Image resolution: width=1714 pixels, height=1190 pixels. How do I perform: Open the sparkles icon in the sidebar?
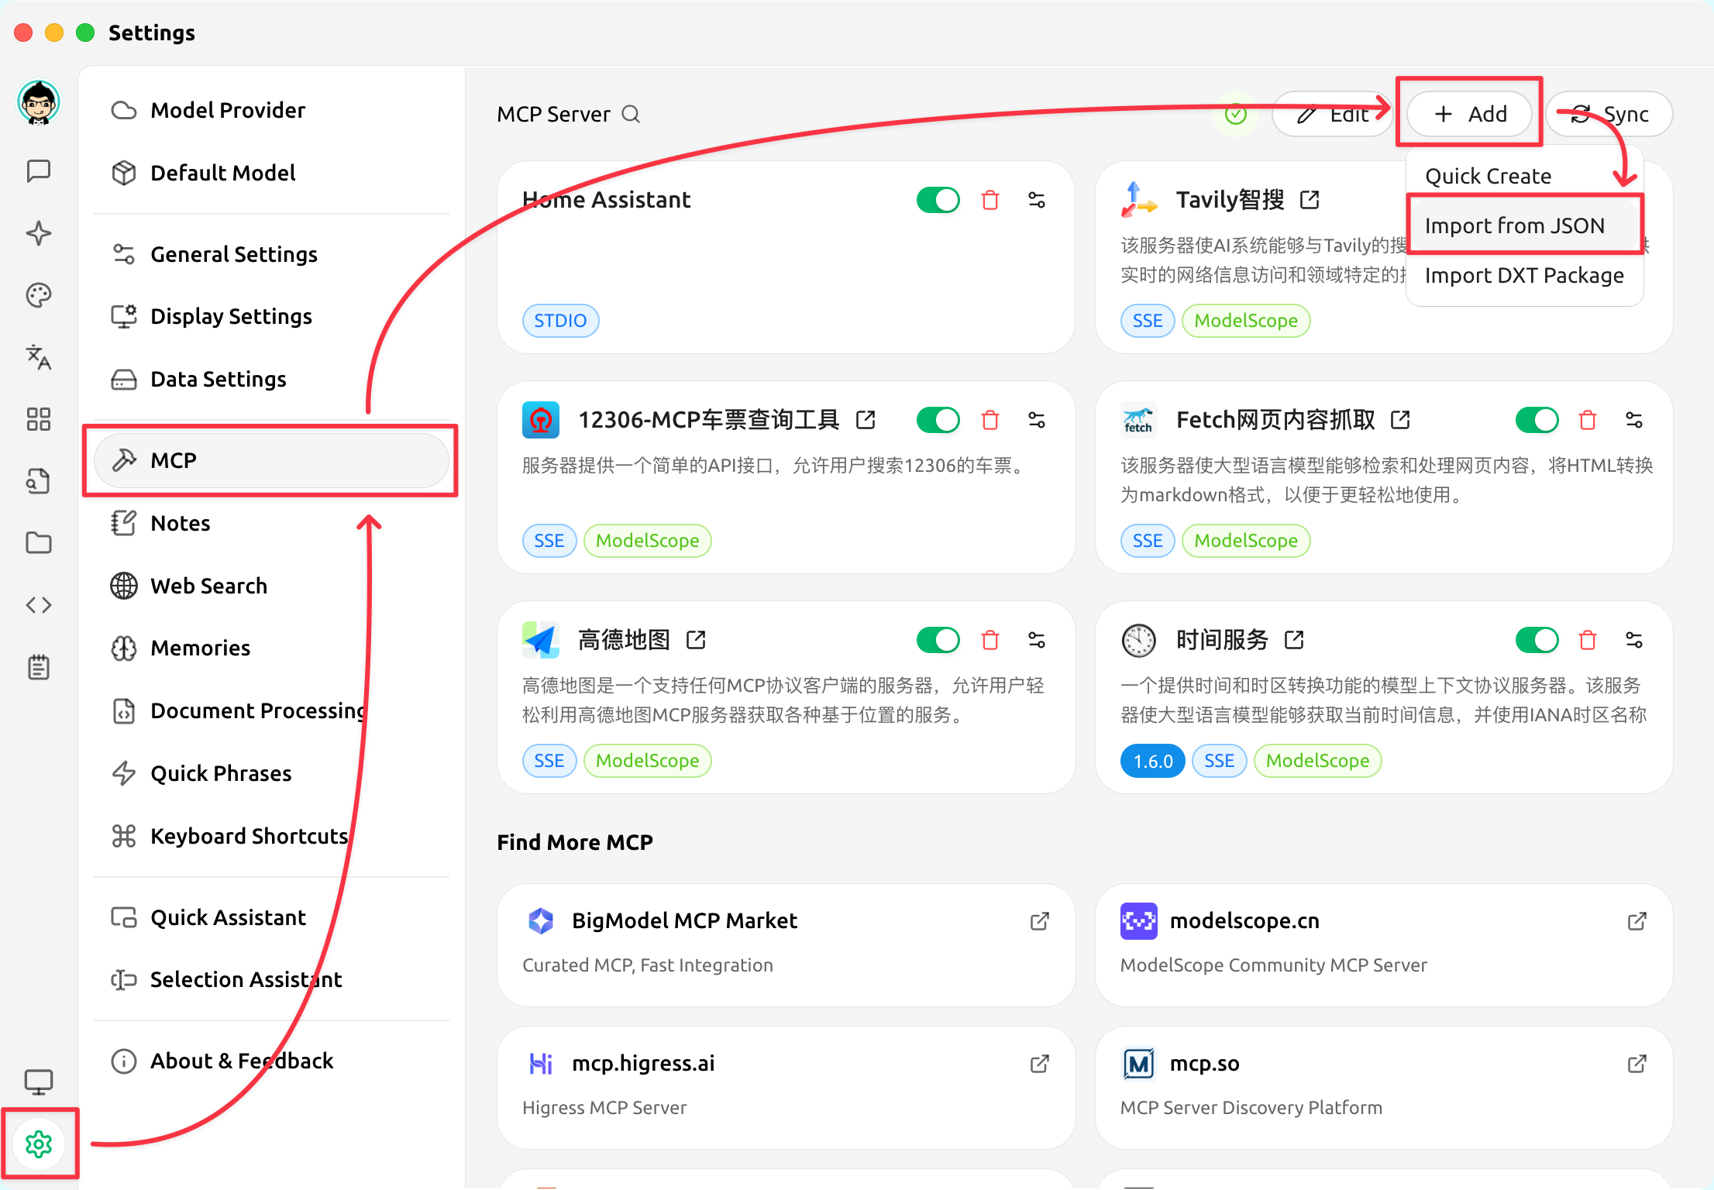click(x=38, y=233)
